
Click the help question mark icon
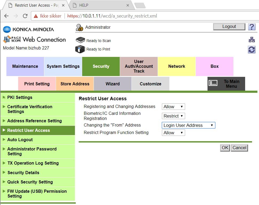tap(252, 27)
